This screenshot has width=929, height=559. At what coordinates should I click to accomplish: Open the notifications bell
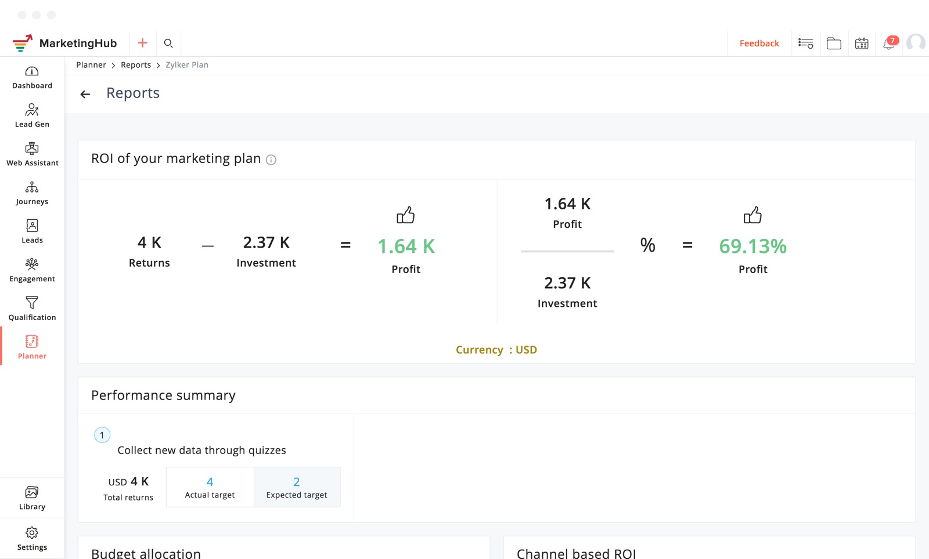(x=888, y=43)
